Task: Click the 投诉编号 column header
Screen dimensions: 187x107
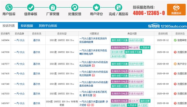Action: [5, 33]
